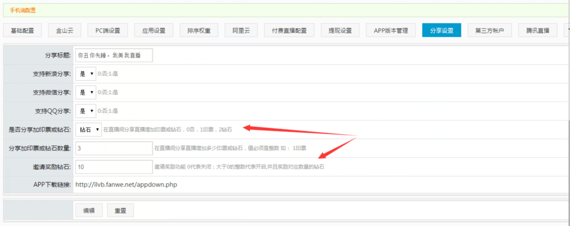Click the active 分享设置 tab

point(441,30)
